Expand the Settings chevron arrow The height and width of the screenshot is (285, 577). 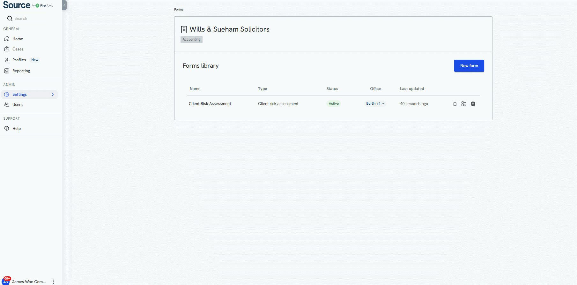53,94
